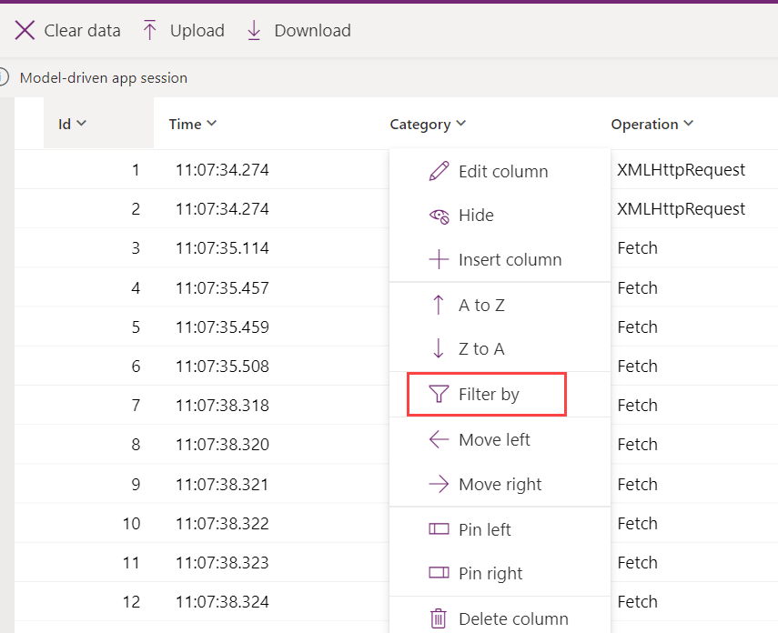Viewport: 778px width, 633px height.
Task: Choose Pin right from the context menu
Action: tap(492, 573)
